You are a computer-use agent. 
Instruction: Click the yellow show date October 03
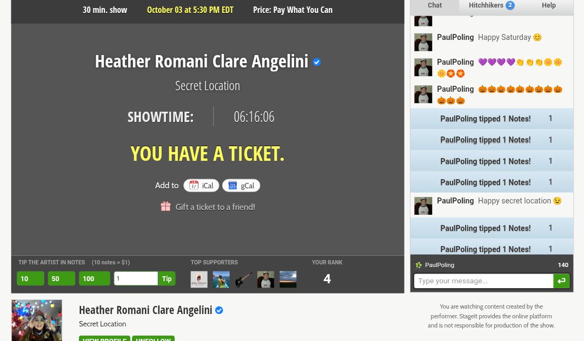pyautogui.click(x=190, y=10)
